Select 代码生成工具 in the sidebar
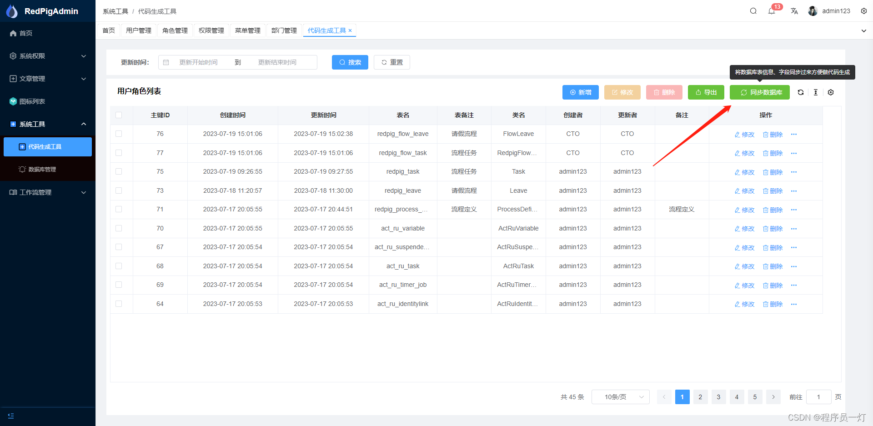Image resolution: width=873 pixels, height=426 pixels. (x=48, y=147)
